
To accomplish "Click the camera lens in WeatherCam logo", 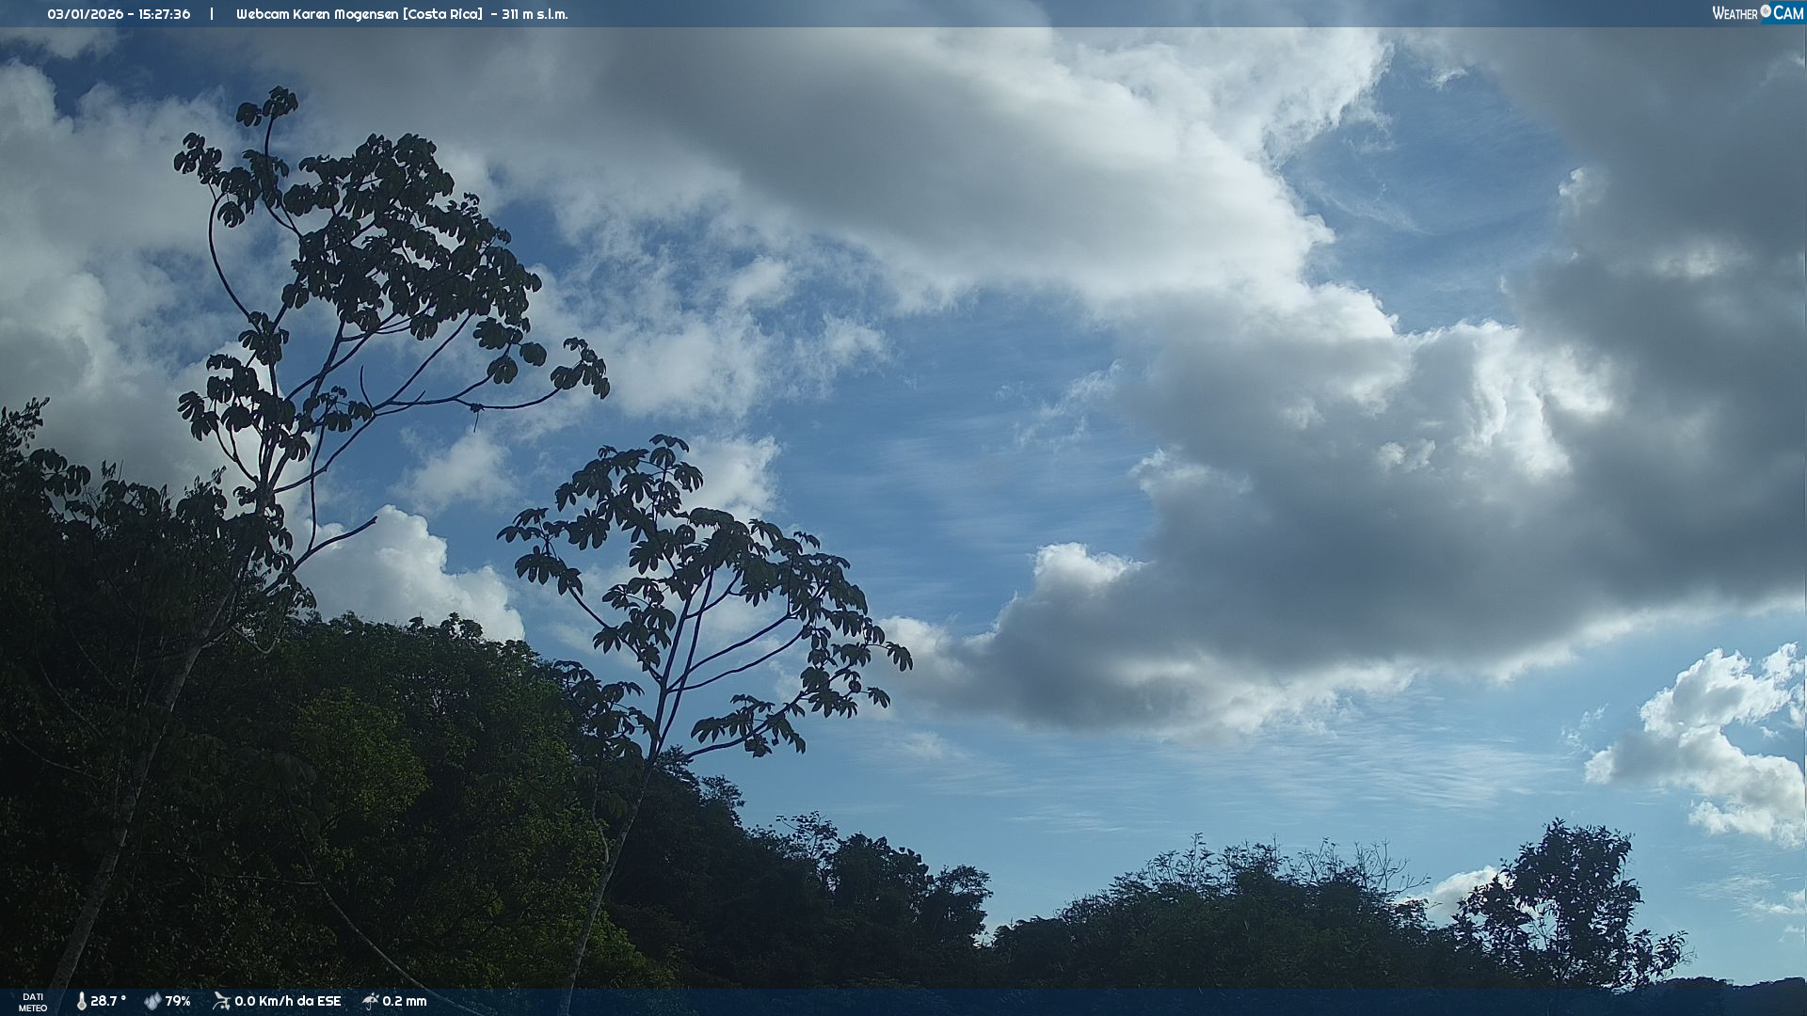I will point(1766,11).
